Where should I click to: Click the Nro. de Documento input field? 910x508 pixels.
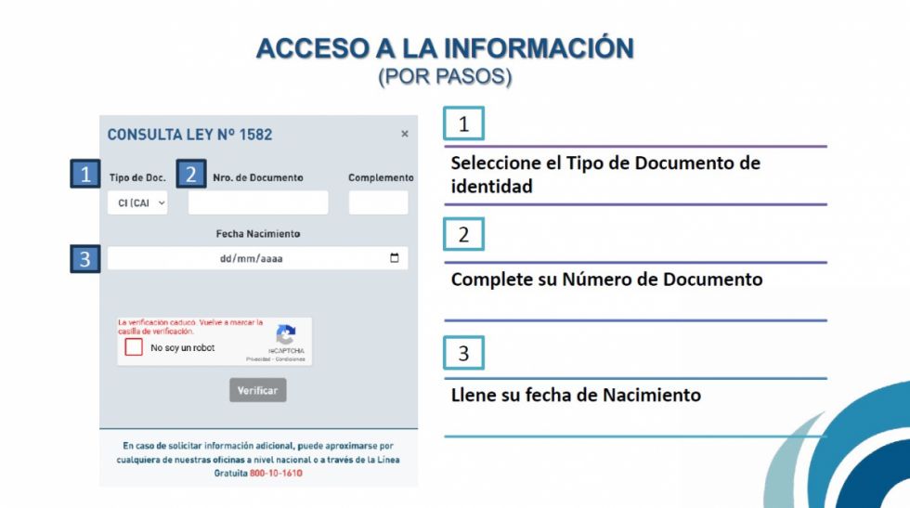point(258,202)
